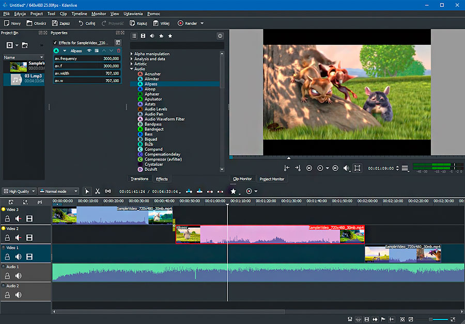Collapse Allpass effect with arrow

point(65,51)
